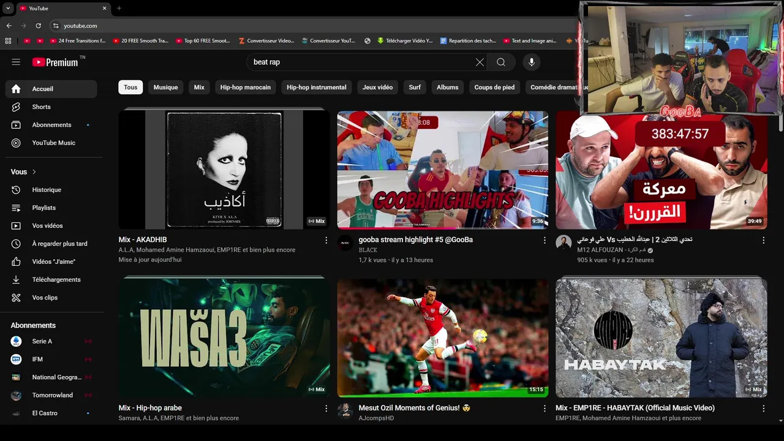Screen dimensions: 784x441
Task: Start voice search with microphone icon
Action: tap(532, 62)
